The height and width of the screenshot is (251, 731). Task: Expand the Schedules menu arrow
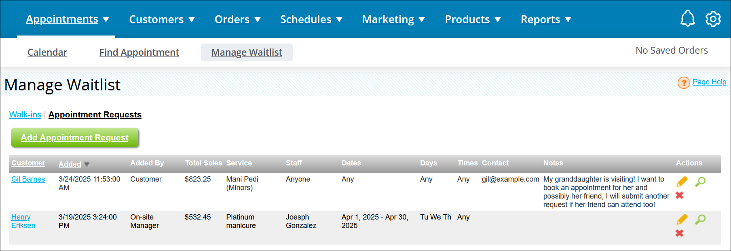pyautogui.click(x=339, y=19)
